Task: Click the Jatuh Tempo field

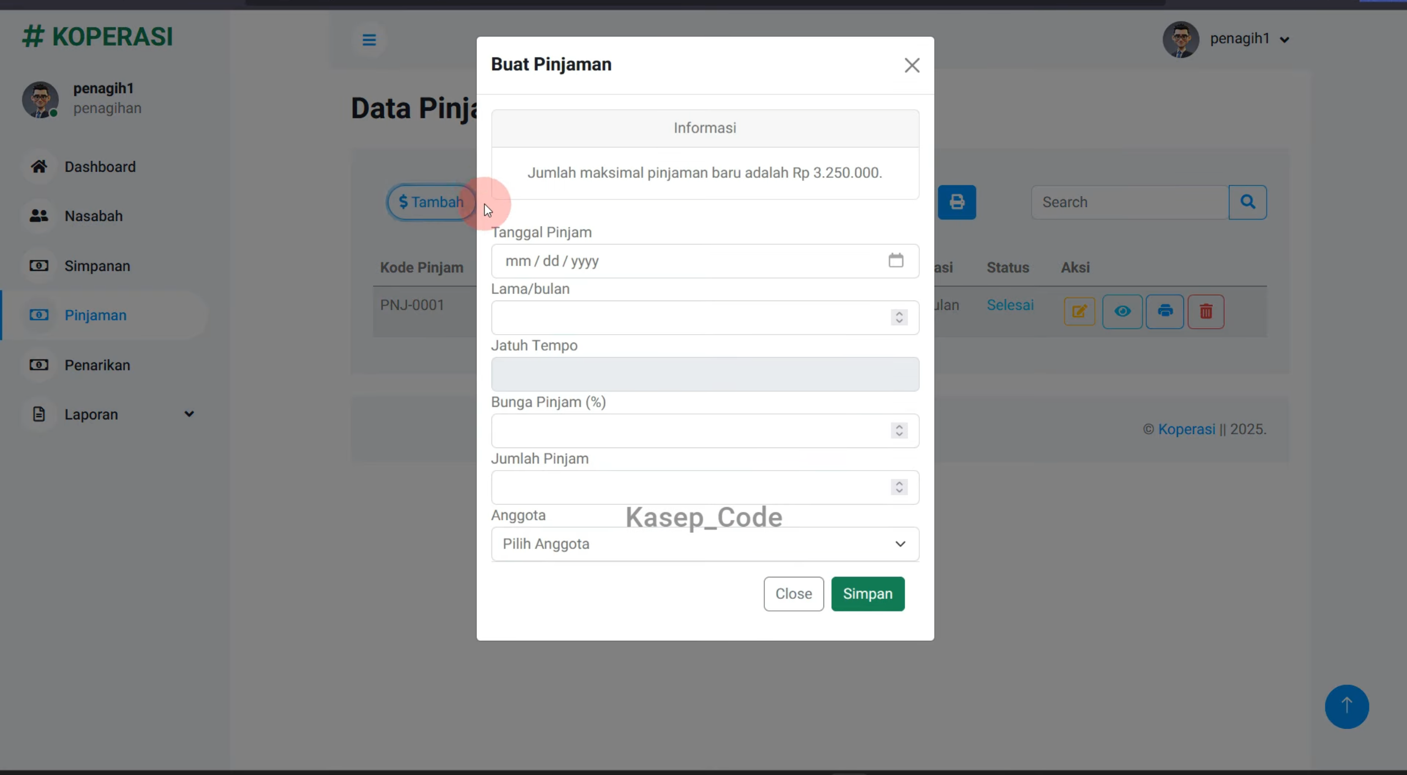Action: tap(705, 374)
